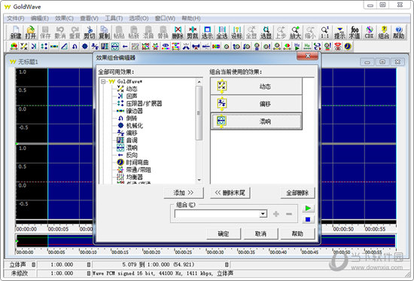Select 均衡器 in the effects tree

click(135, 177)
